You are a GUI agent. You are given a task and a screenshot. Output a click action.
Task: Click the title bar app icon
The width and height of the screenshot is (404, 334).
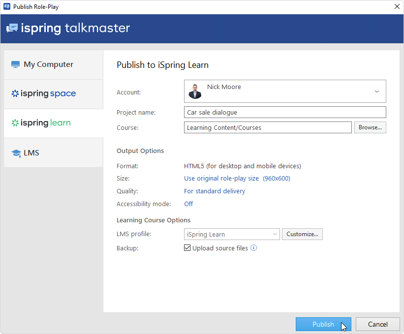point(7,7)
